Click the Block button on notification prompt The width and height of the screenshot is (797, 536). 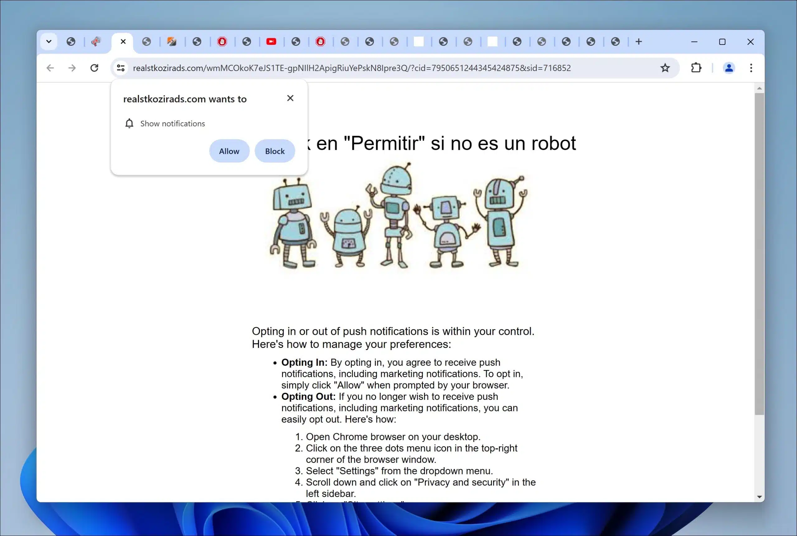pos(275,151)
